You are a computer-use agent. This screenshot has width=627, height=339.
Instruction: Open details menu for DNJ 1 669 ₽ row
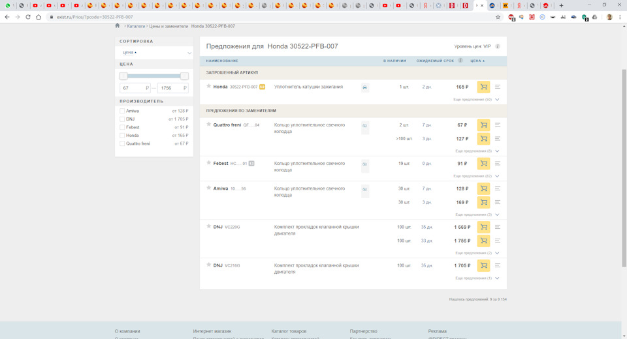coord(498,227)
